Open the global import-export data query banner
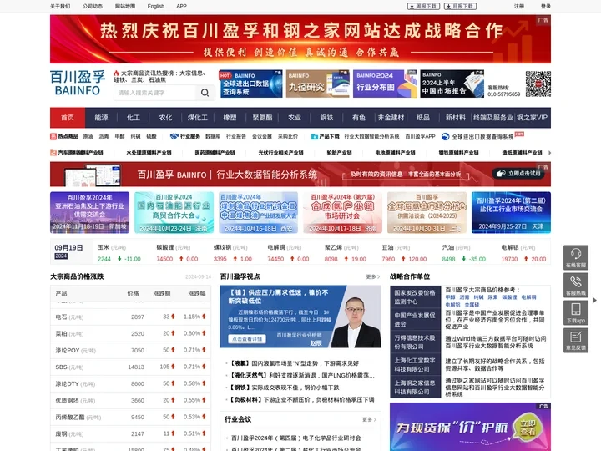This screenshot has width=601, height=451. point(250,84)
